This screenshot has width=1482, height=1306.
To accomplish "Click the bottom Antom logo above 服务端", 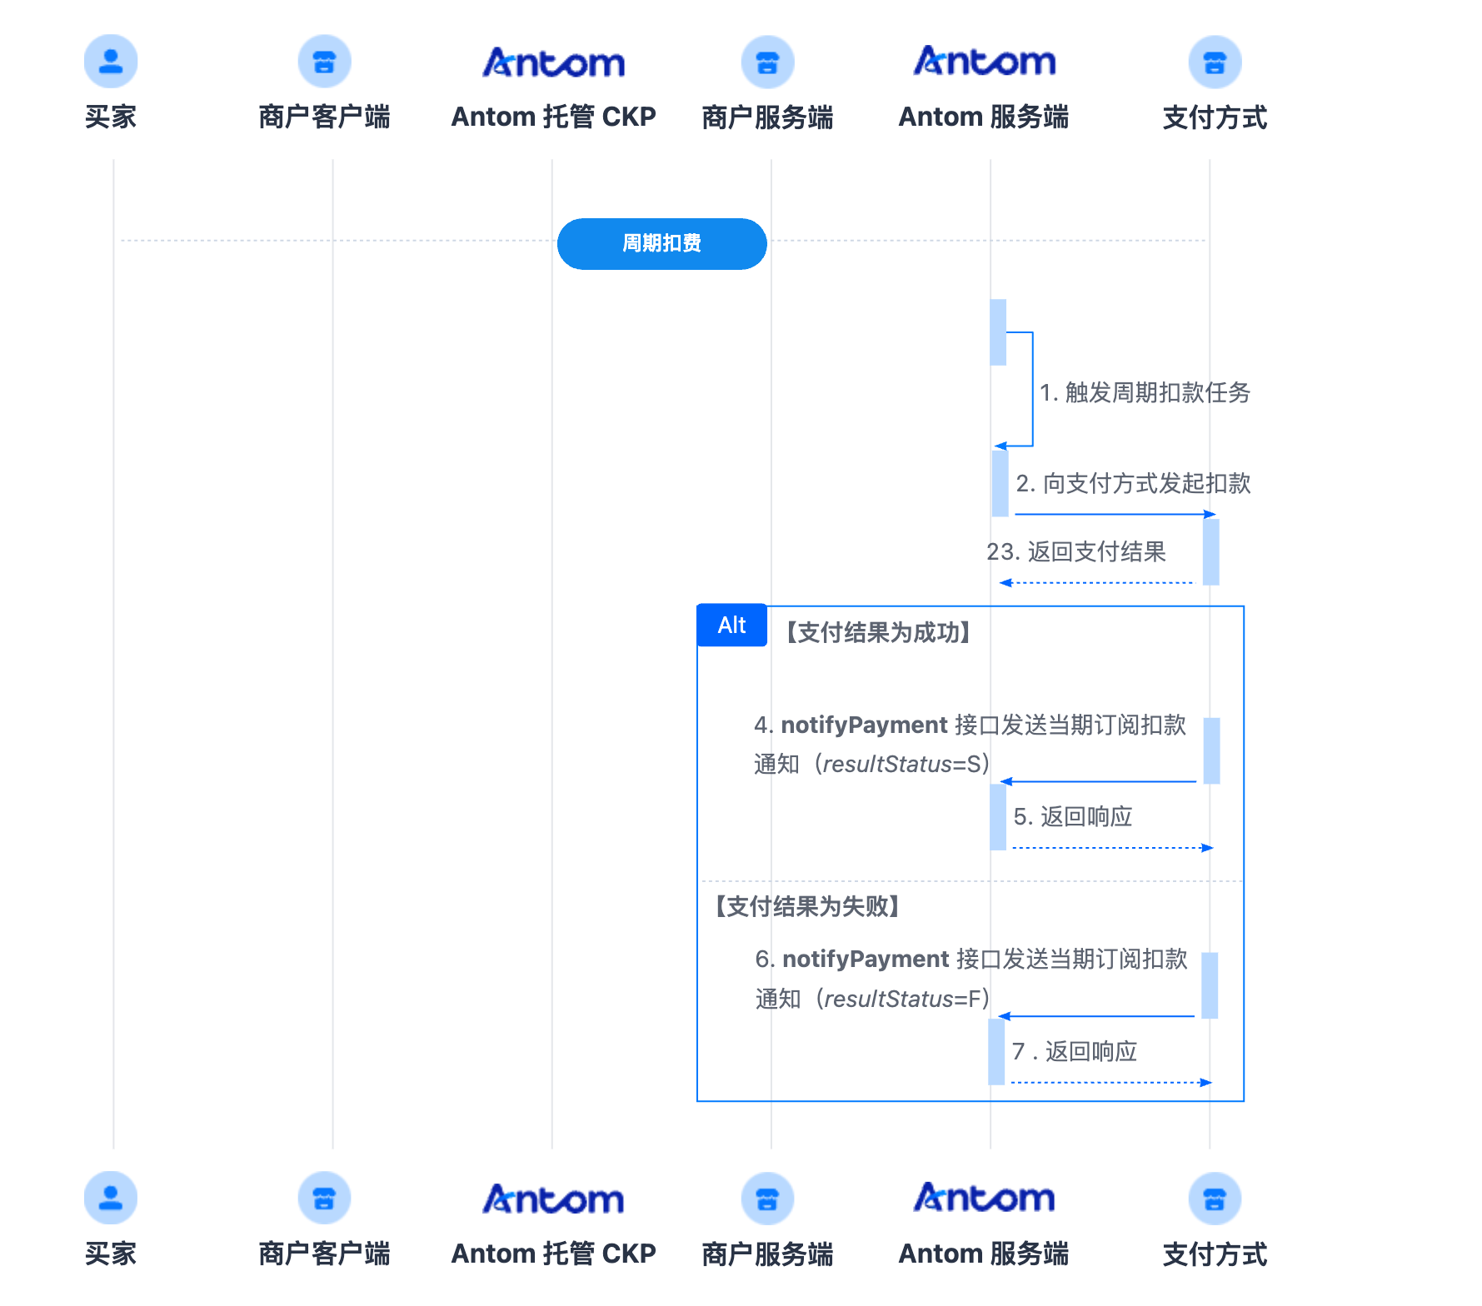I will point(985,1197).
